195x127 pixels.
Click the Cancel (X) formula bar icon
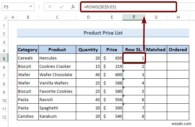(50, 7)
